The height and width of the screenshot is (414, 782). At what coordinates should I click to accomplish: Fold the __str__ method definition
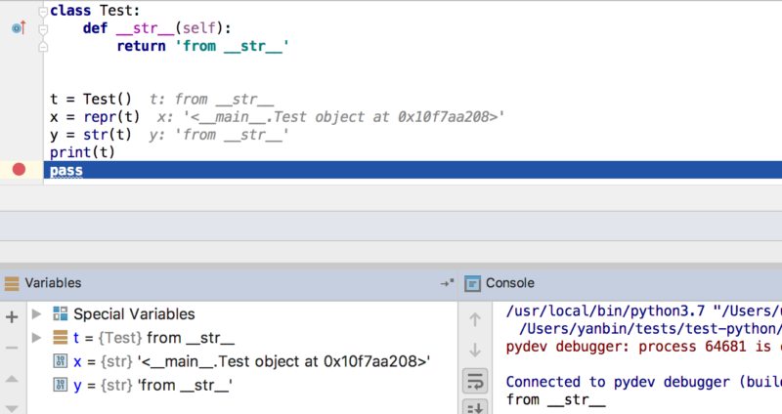[x=42, y=28]
